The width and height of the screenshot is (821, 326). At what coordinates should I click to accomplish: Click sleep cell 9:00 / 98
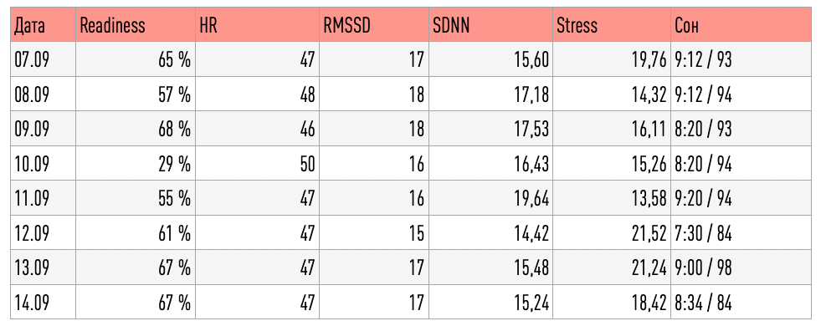click(x=741, y=267)
